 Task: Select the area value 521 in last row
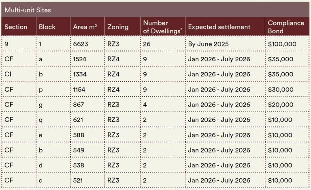[x=78, y=181]
